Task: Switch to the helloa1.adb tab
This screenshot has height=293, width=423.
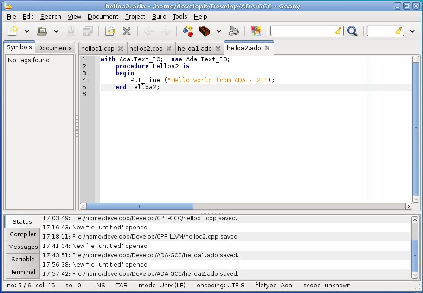Action: tap(194, 48)
